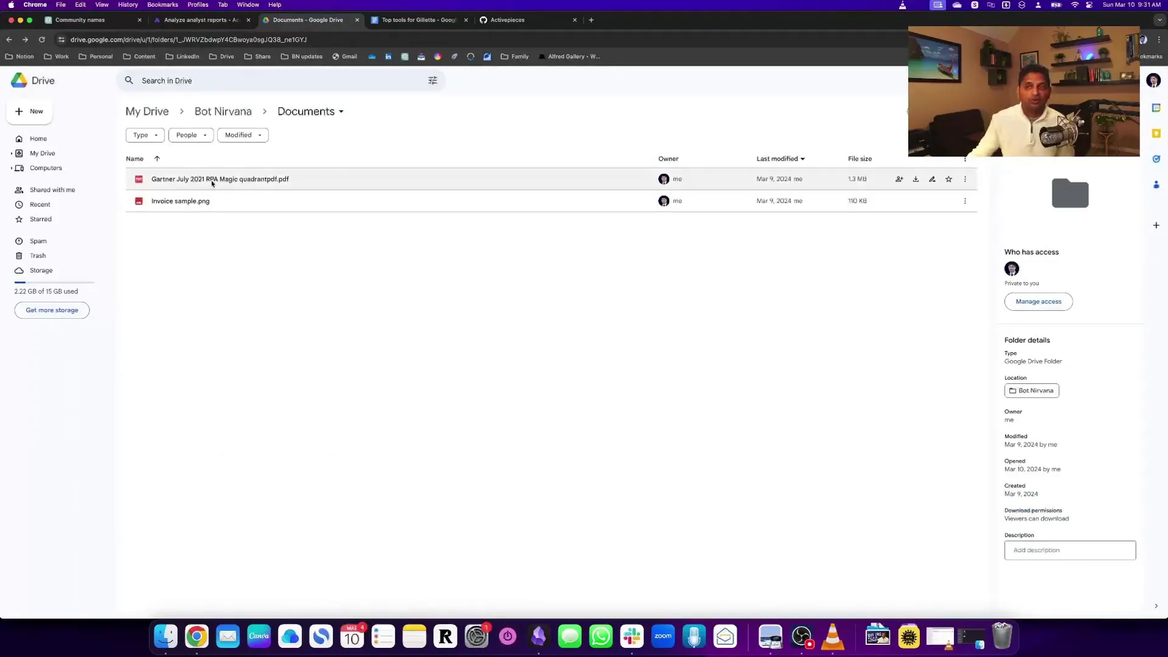Share the Gartner PDF file
Viewport: 1168px width, 657px height.
(899, 179)
